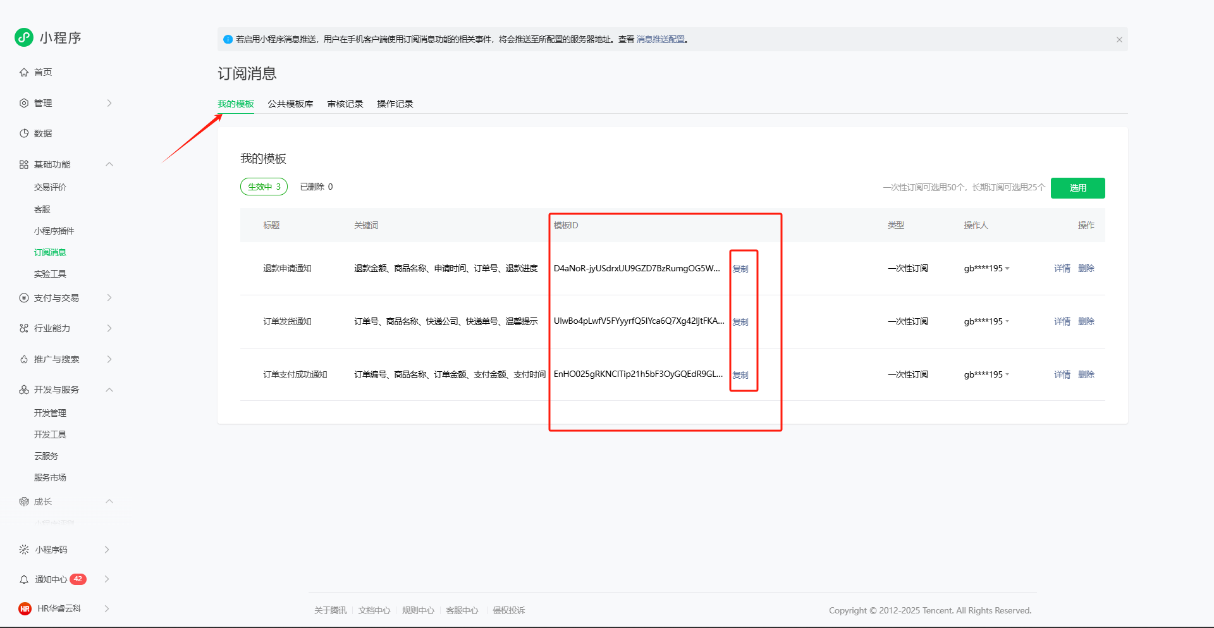Click the 管理 hexagon icon
Viewport: 1214px width, 628px height.
[24, 103]
